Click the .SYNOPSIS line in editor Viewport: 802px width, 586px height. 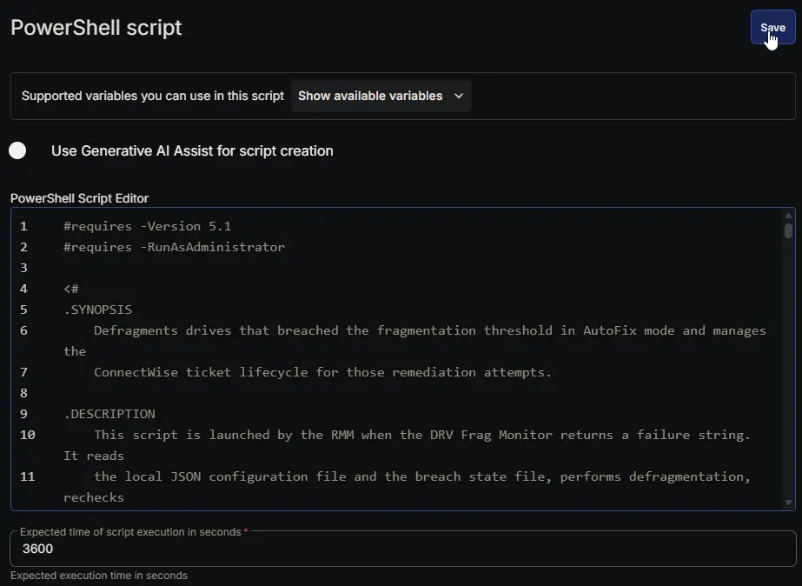[x=97, y=310]
